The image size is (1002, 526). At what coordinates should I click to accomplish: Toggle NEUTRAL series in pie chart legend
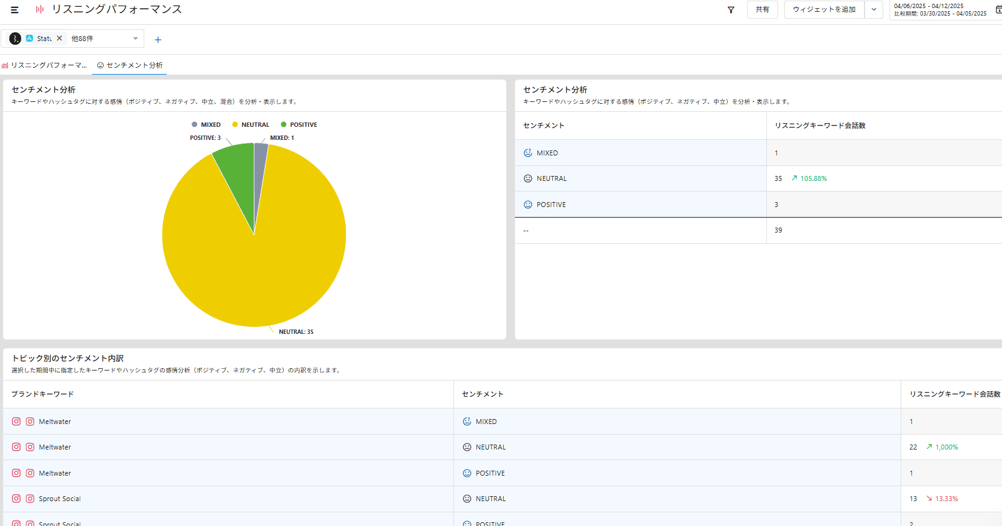(x=250, y=125)
